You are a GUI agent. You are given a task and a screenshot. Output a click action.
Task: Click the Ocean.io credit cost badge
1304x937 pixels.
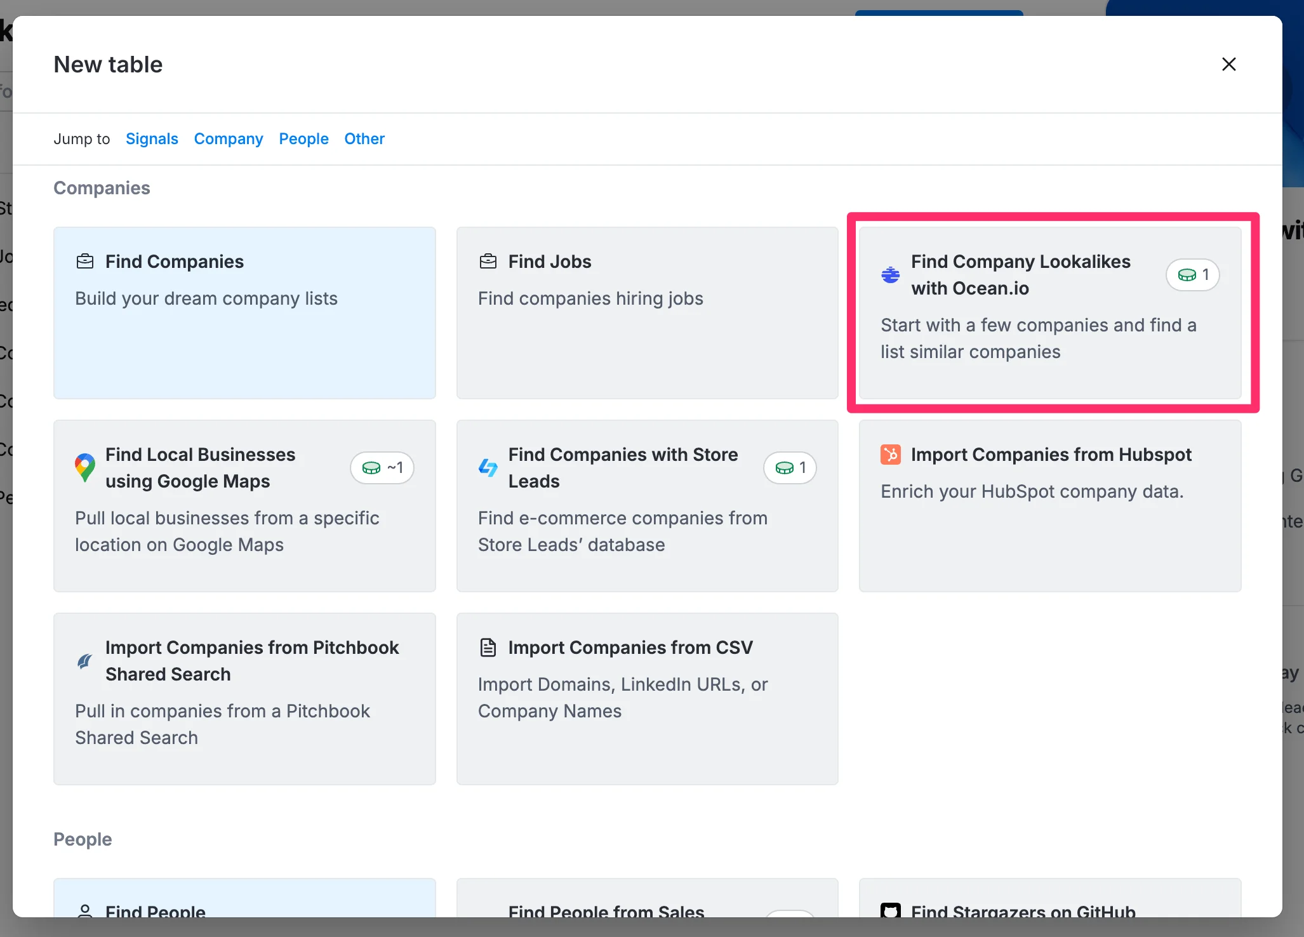point(1192,275)
